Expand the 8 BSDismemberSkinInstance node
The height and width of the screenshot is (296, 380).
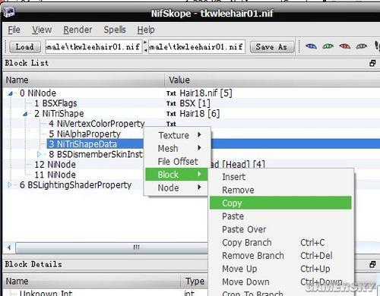[x=39, y=154]
